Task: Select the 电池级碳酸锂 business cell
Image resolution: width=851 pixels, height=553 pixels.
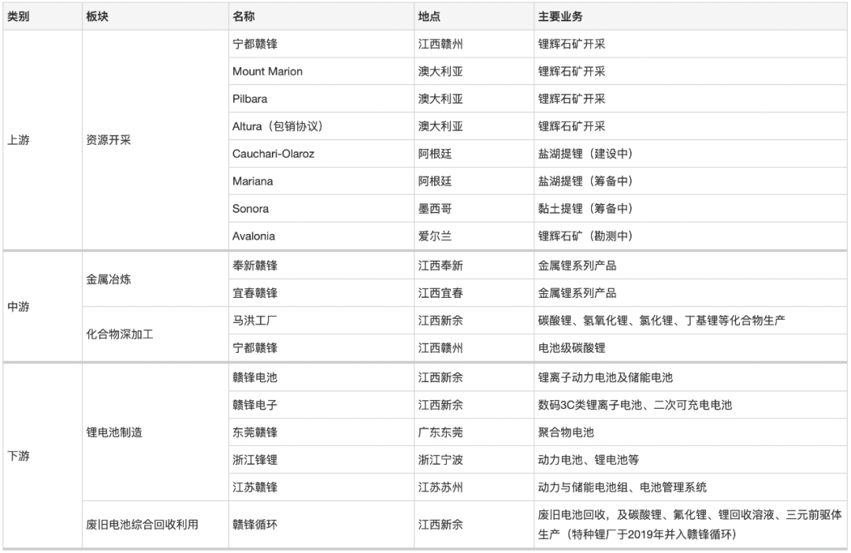Action: [x=571, y=347]
